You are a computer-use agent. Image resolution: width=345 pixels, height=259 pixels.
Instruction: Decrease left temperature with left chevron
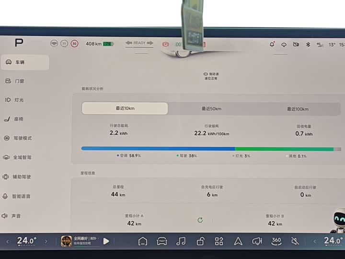7,241
